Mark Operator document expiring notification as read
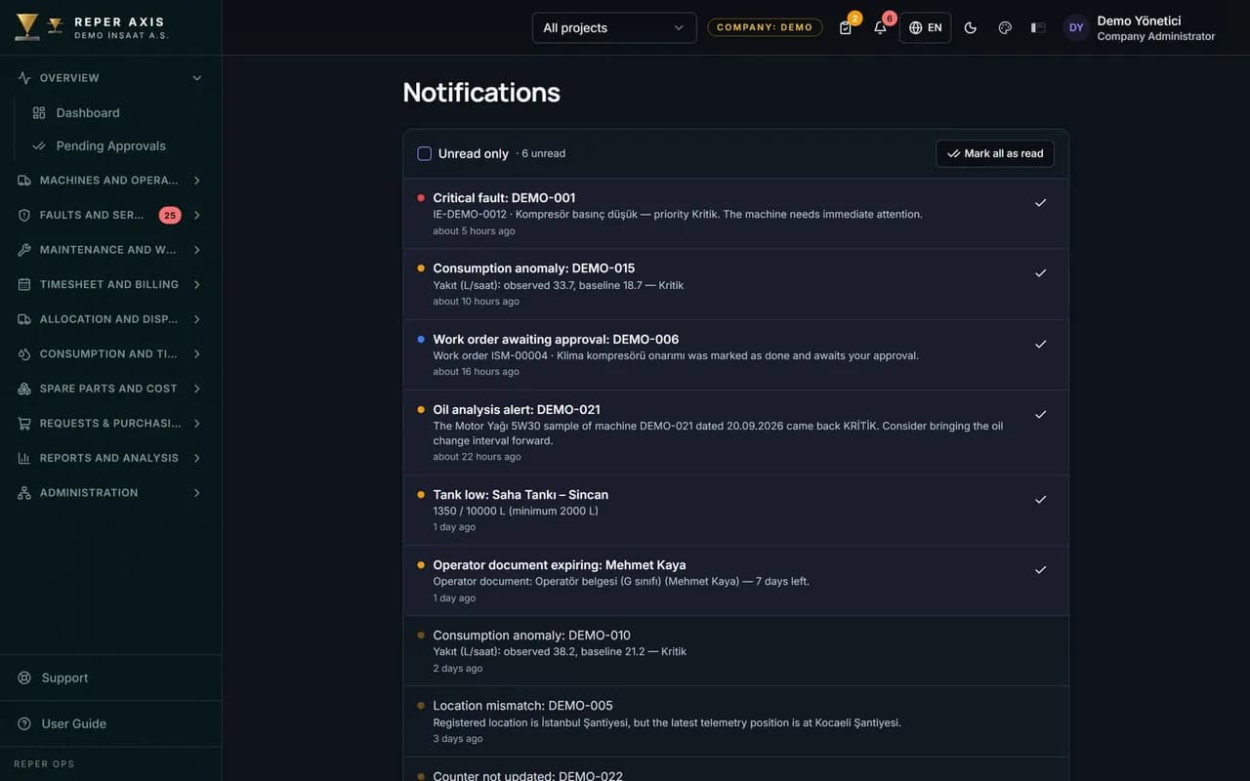This screenshot has height=781, width=1250. click(x=1040, y=570)
